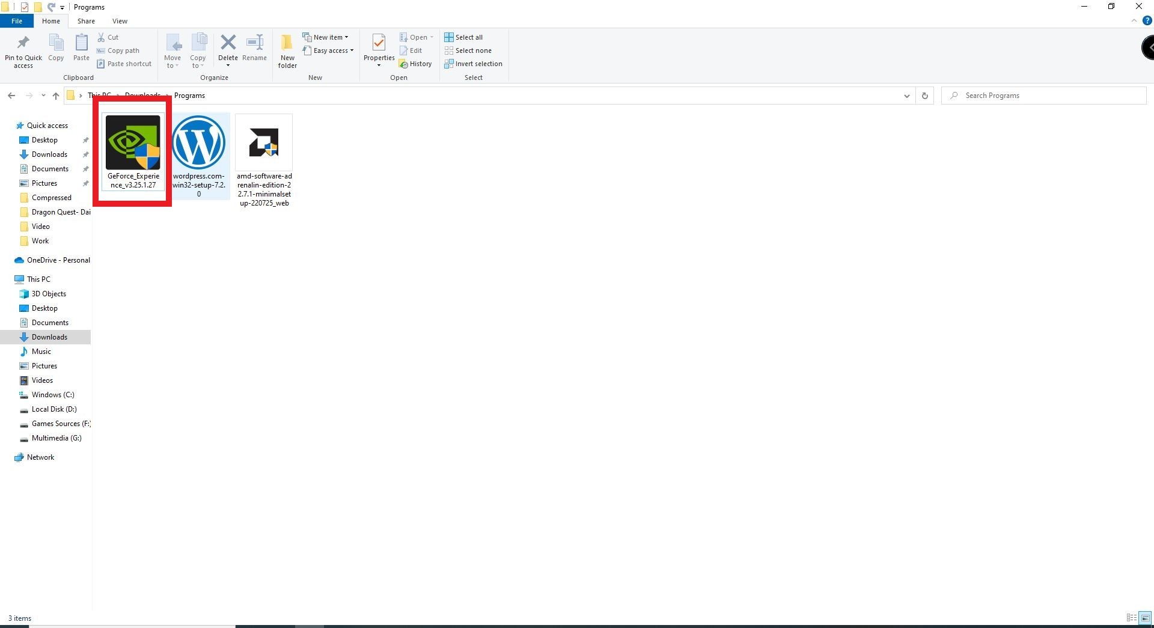1154x628 pixels.
Task: Click Paste shortcut in the ribbon
Action: click(x=124, y=64)
